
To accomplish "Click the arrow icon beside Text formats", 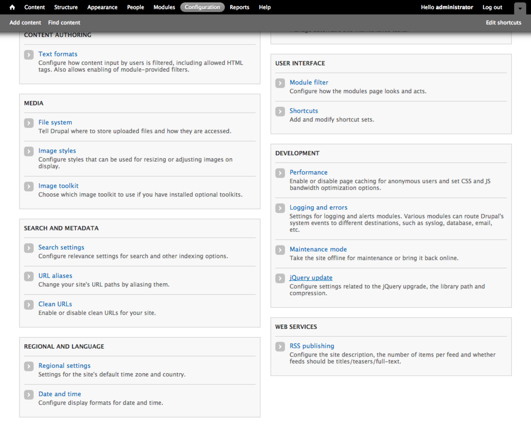I will point(29,55).
